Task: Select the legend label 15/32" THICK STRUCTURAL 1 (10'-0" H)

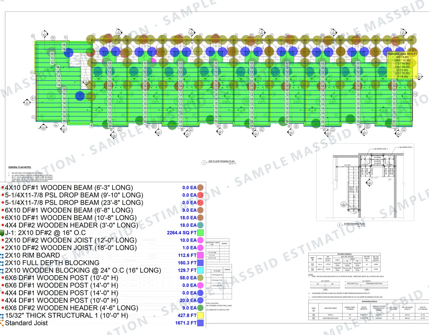Action: pyautogui.click(x=67, y=316)
